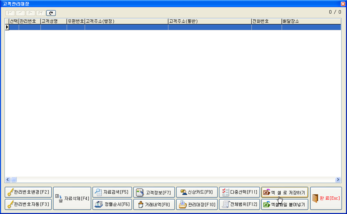
Task: Open 자료검색 [F5] search
Action: [x=112, y=192]
